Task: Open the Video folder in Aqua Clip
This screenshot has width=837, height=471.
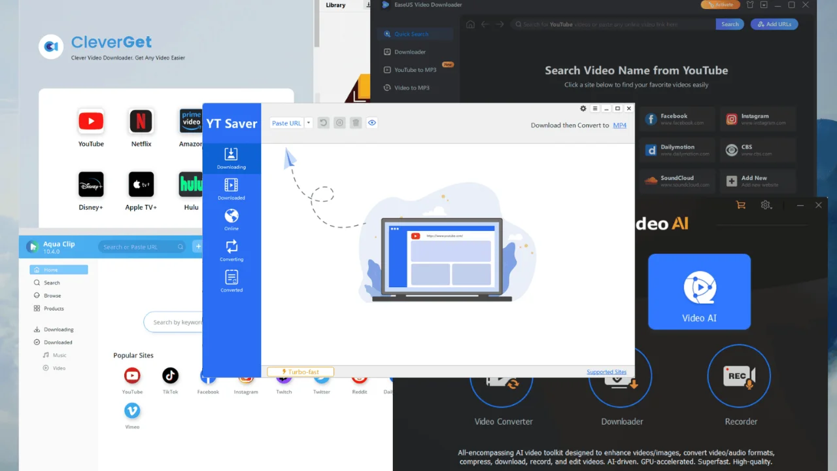Action: click(59, 368)
